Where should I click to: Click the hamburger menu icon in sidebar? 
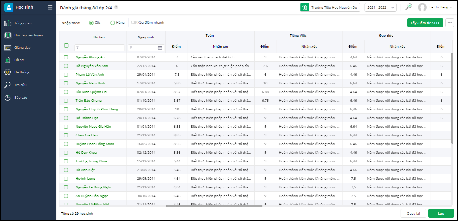tap(50, 7)
